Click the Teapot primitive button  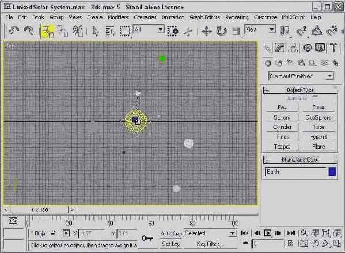pyautogui.click(x=282, y=147)
